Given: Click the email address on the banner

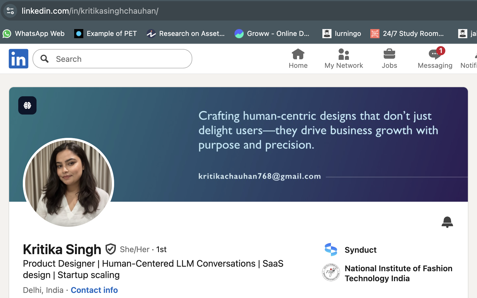Looking at the screenshot, I should [x=259, y=176].
